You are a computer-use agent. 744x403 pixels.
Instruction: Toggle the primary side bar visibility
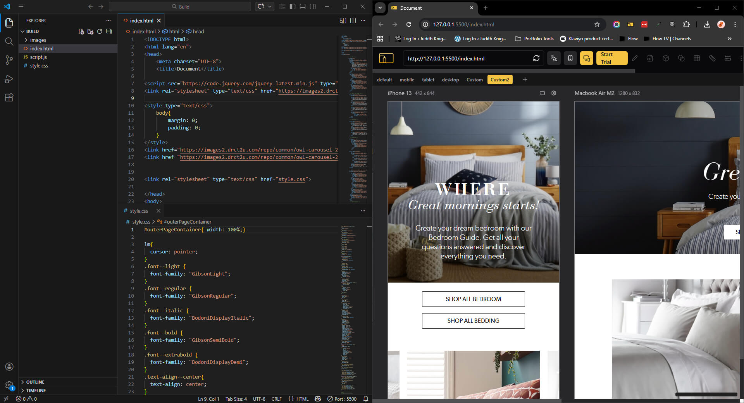[293, 7]
